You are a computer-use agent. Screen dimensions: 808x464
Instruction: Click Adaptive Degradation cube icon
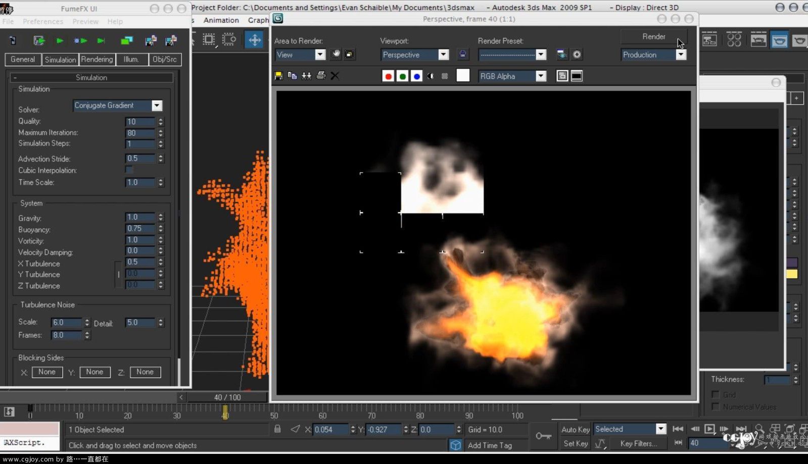click(x=455, y=445)
